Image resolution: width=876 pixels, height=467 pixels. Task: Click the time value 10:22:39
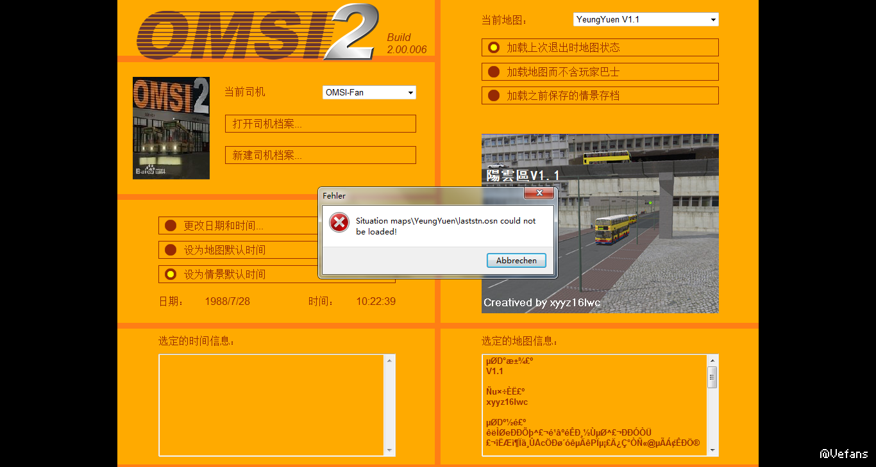tap(376, 301)
